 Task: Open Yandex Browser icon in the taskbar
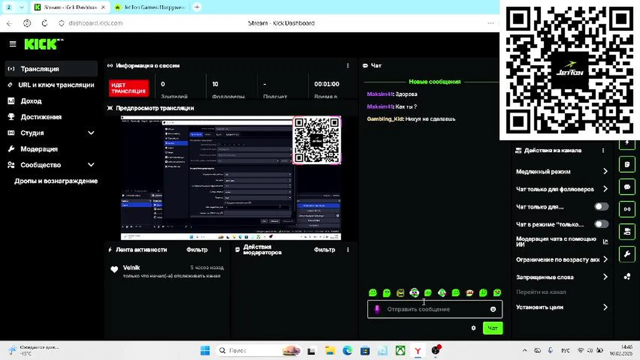coord(418,350)
